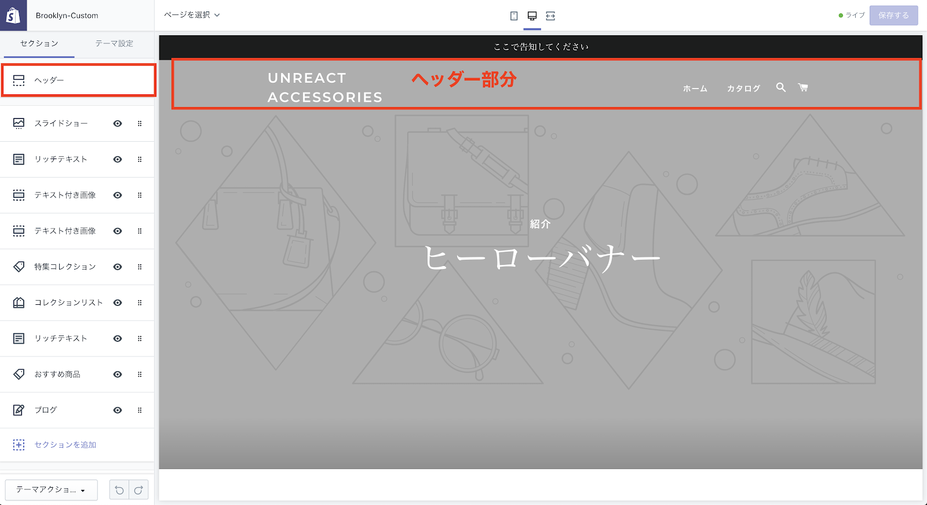Expand the テーマアクション dropdown
The image size is (927, 505).
point(51,490)
